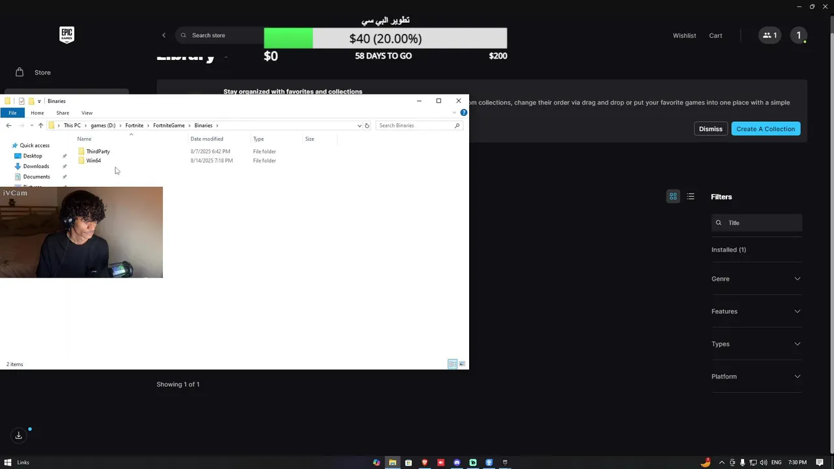This screenshot has height=469, width=834.
Task: Click the Properties checkmark in quick toolbar
Action: [22, 101]
